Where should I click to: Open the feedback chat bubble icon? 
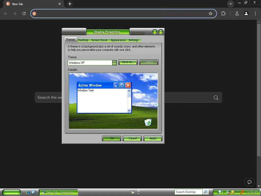tap(249, 182)
